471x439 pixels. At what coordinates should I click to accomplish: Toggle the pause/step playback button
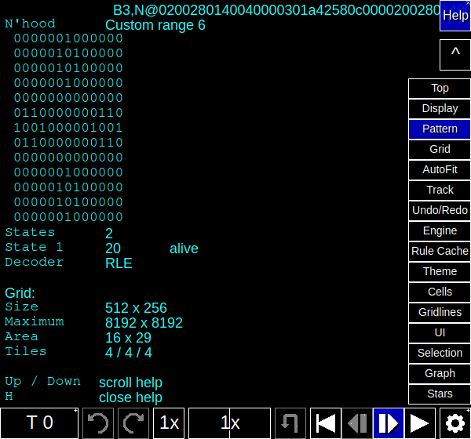(389, 423)
